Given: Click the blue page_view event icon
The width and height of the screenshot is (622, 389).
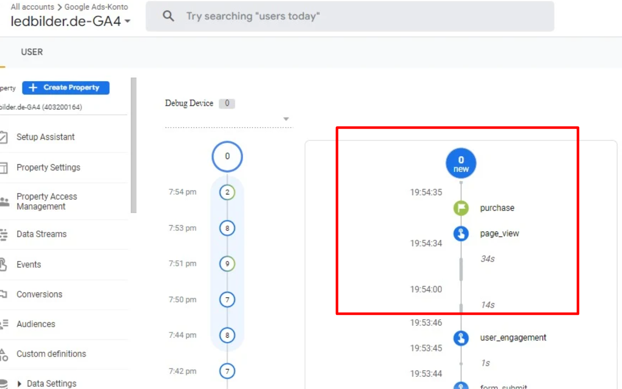Looking at the screenshot, I should click(x=461, y=234).
